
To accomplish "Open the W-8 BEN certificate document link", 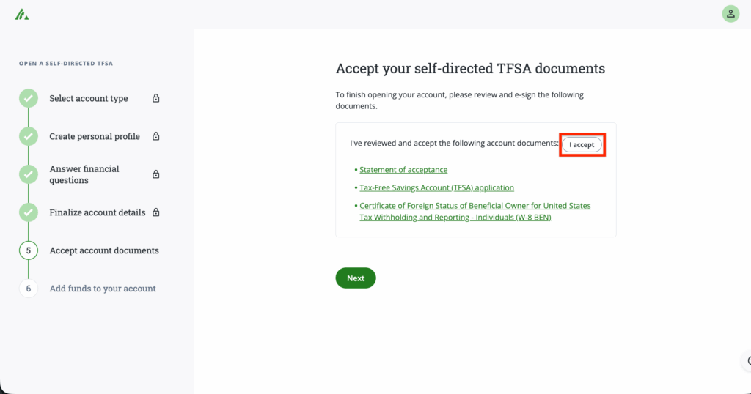I will pyautogui.click(x=475, y=212).
